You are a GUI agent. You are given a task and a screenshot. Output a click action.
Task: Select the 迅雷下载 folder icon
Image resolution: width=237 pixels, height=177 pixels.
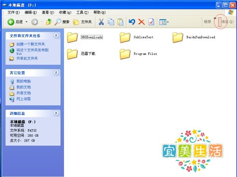pos(72,54)
